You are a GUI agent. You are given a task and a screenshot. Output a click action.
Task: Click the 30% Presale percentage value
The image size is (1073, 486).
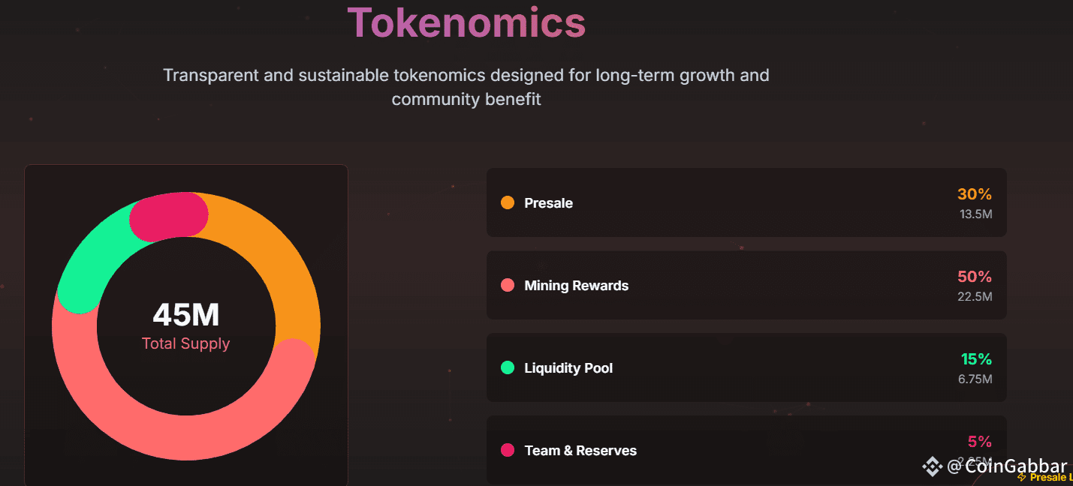coord(975,194)
